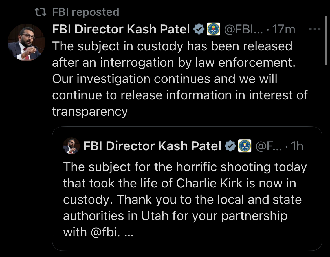330x257 pixels.
Task: Open the three-dot more options menu
Action: [x=315, y=29]
